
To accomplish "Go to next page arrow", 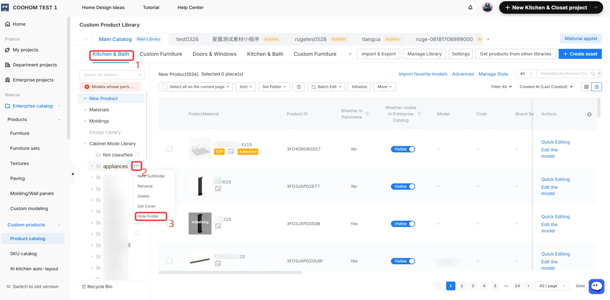I will 528,286.
